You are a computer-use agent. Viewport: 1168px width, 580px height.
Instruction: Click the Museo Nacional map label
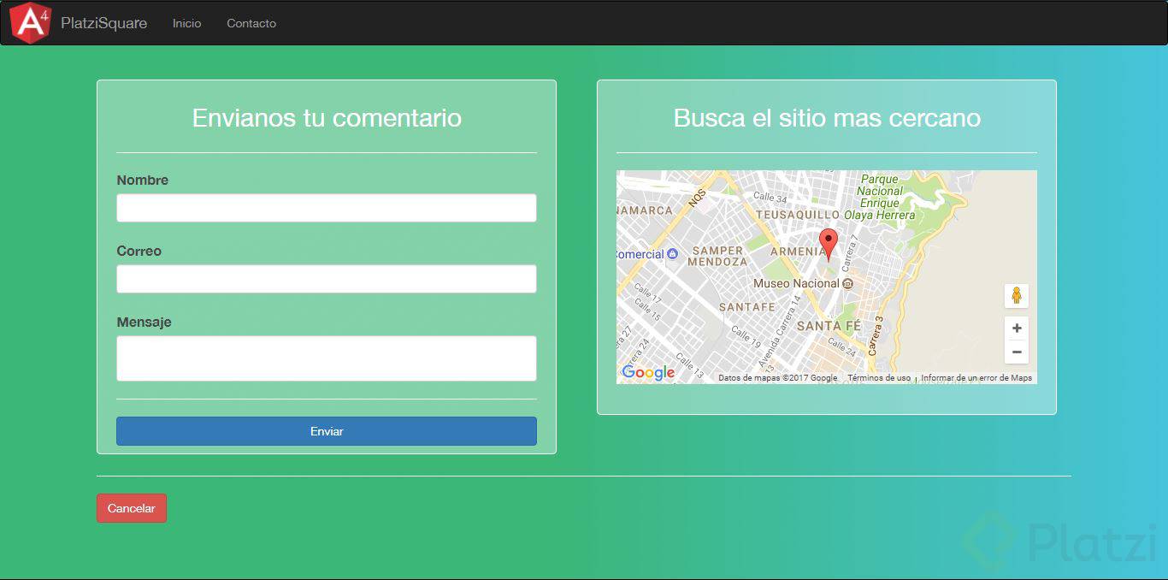pos(796,283)
